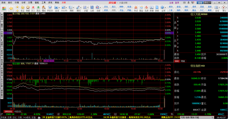Expand the 多窗 dropdown arrow
The height and width of the screenshot is (119, 228).
[x=88, y=7]
